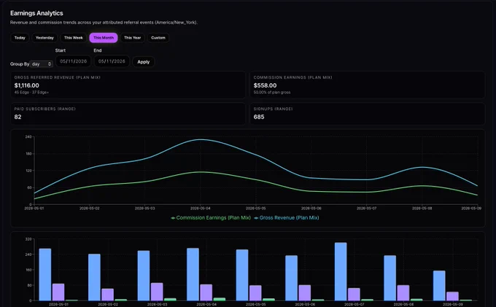
Task: Click the '50.00% of plan gross' text
Action: coord(272,93)
